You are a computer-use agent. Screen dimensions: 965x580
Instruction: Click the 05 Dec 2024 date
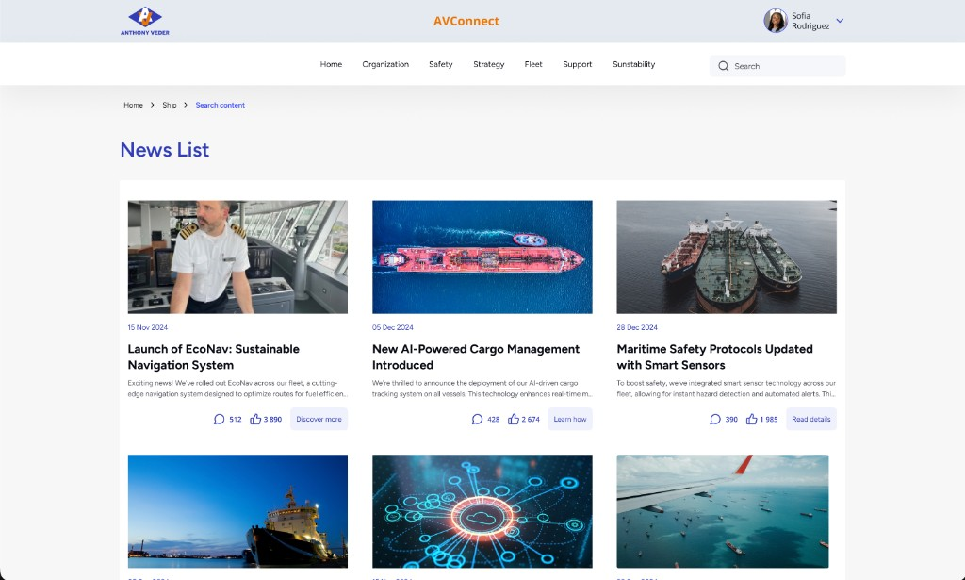[x=393, y=327]
